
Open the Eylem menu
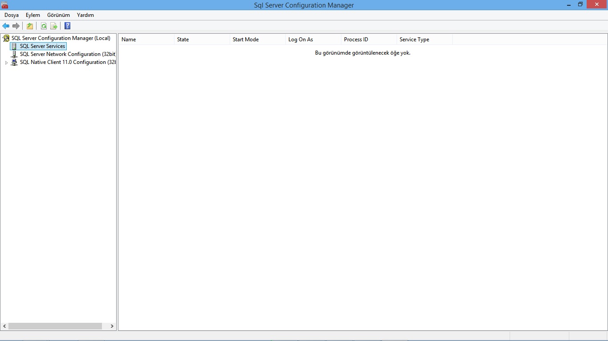[x=33, y=15]
